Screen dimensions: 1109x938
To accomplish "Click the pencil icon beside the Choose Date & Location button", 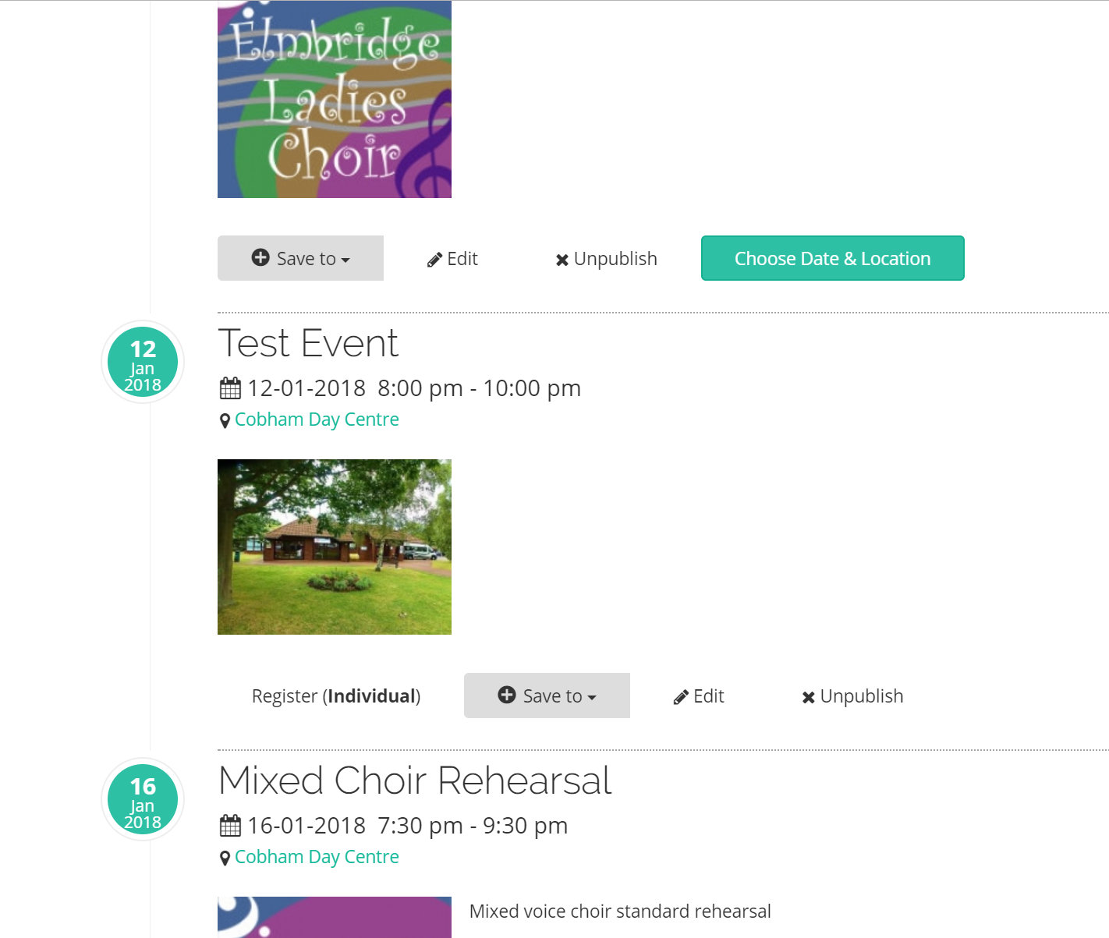I will tap(434, 260).
